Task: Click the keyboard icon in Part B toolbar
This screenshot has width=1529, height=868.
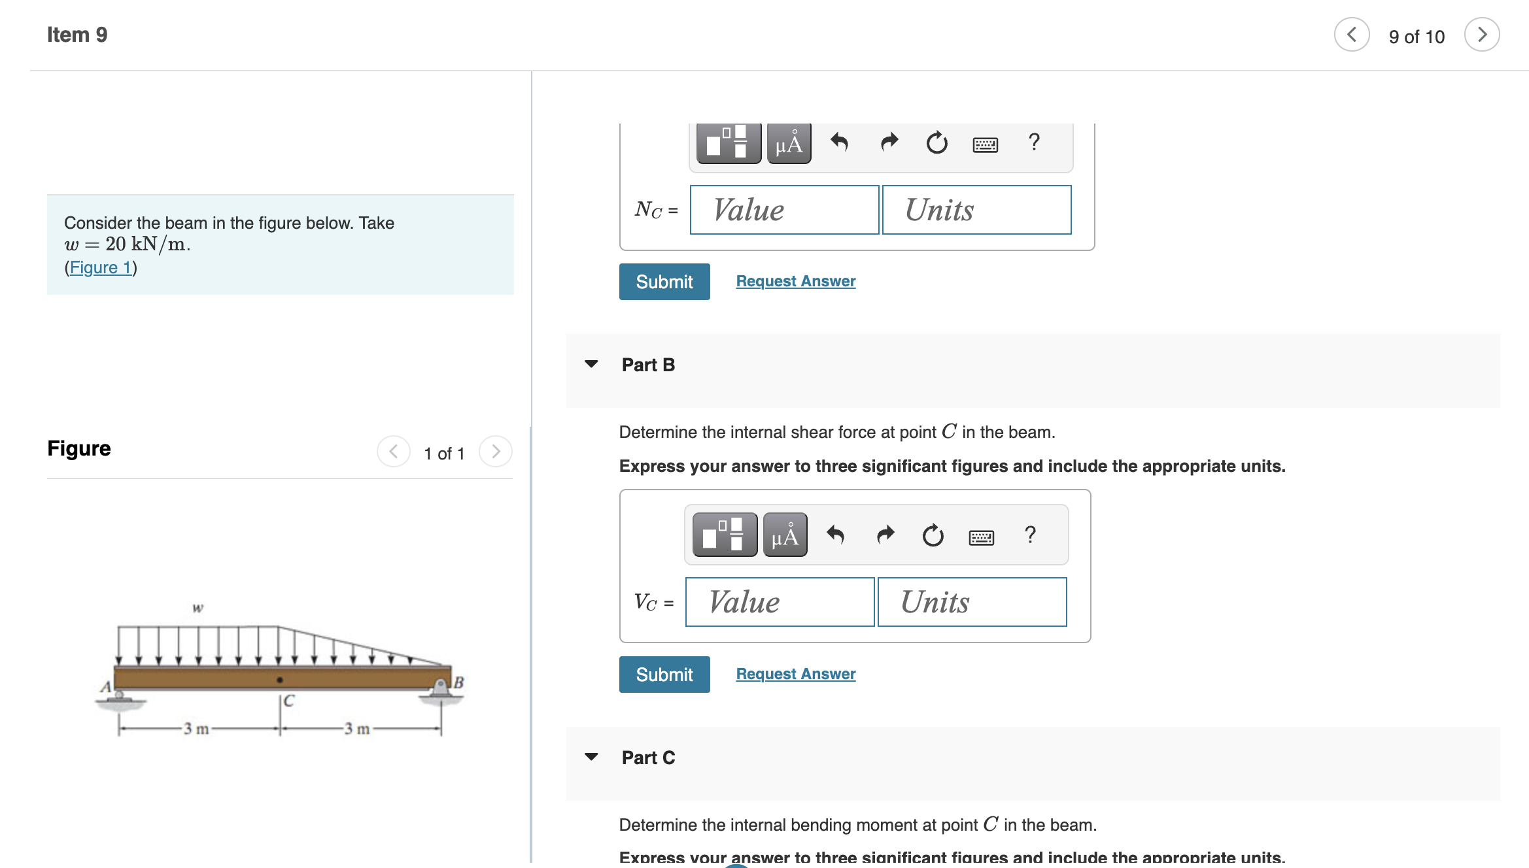Action: pos(980,534)
